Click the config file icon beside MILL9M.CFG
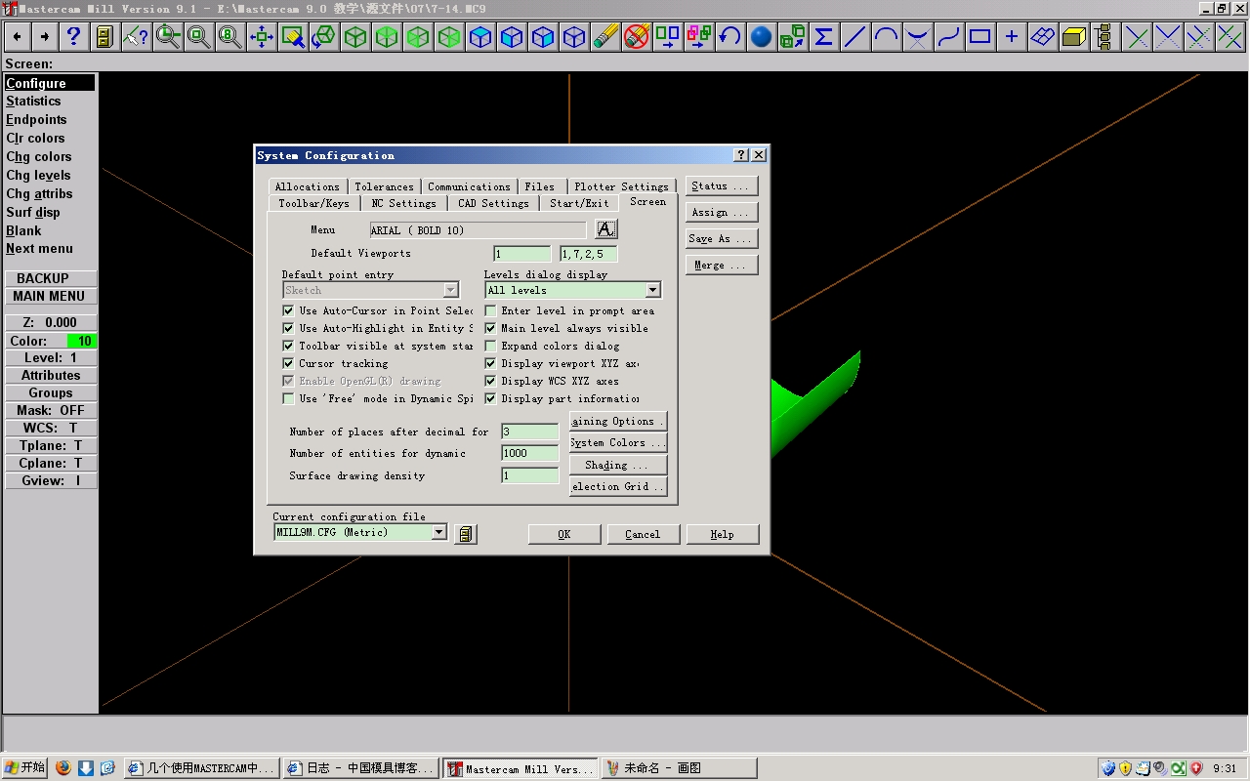Viewport: 1250px width, 781px height. point(466,534)
